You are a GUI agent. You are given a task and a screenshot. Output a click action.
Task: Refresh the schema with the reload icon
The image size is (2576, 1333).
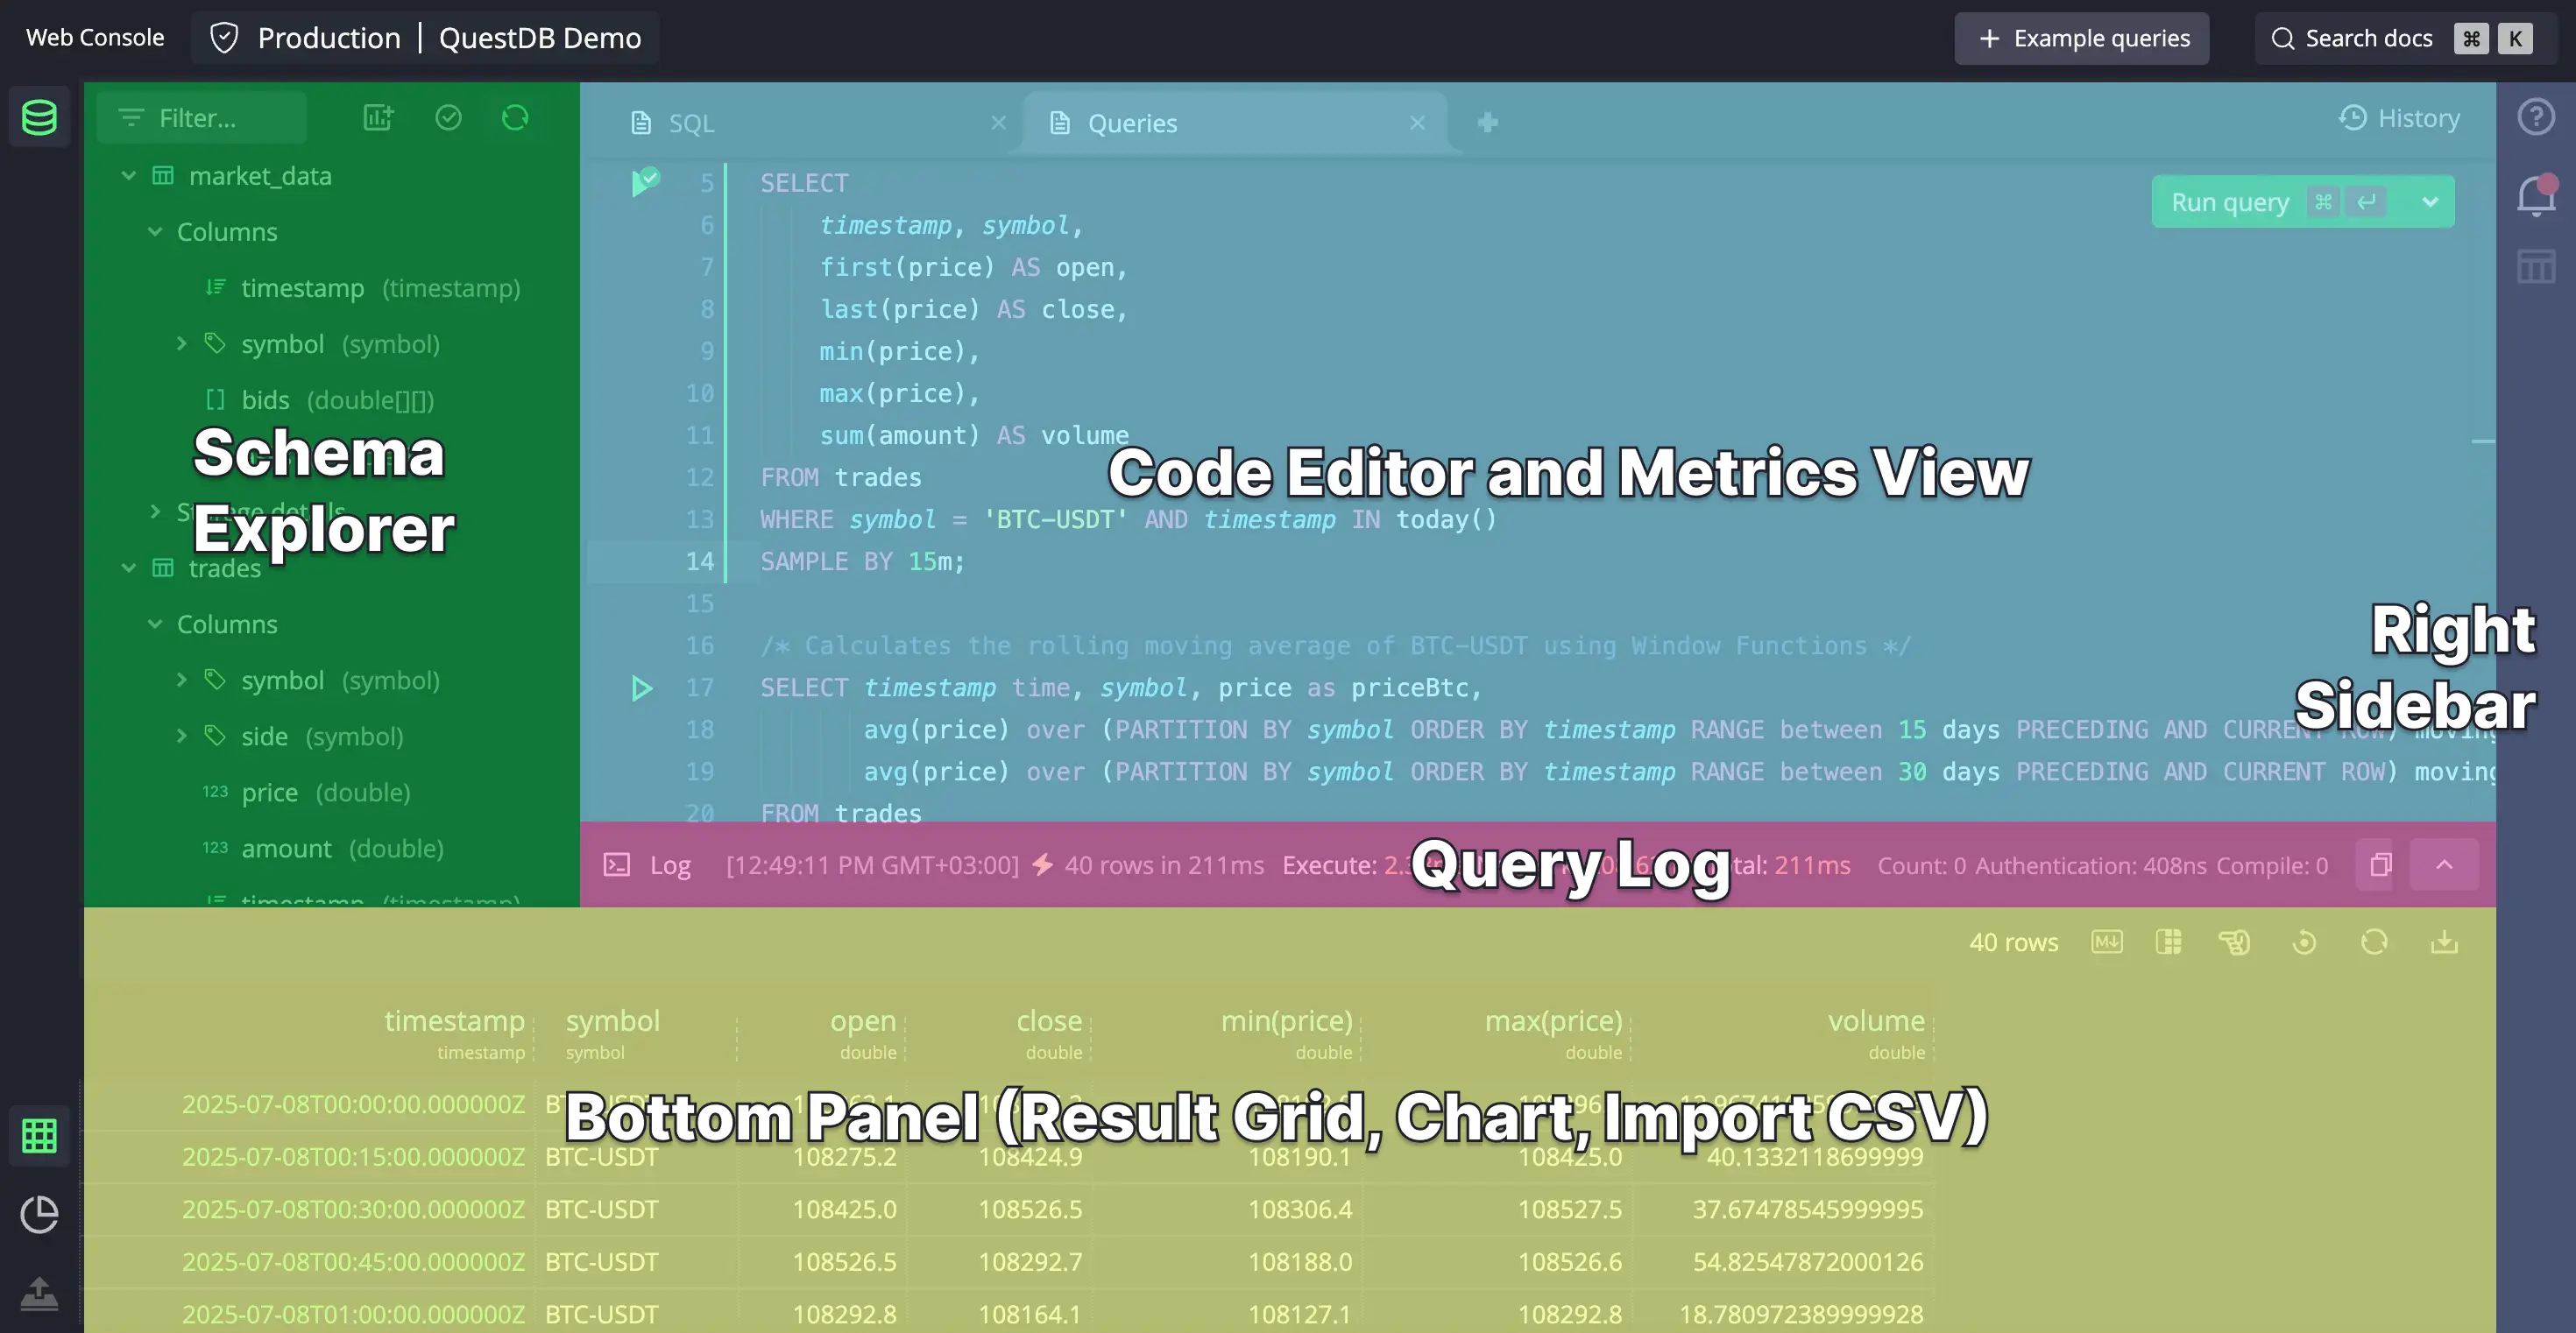[x=515, y=118]
